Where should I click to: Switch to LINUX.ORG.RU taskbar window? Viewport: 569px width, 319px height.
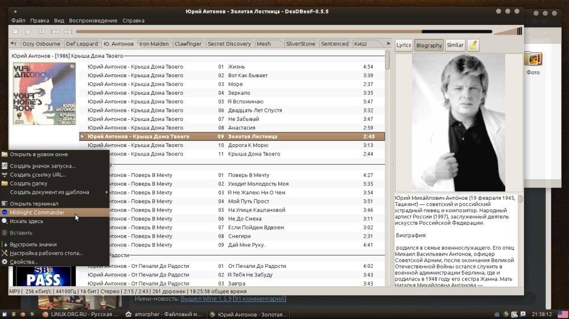(x=81, y=314)
